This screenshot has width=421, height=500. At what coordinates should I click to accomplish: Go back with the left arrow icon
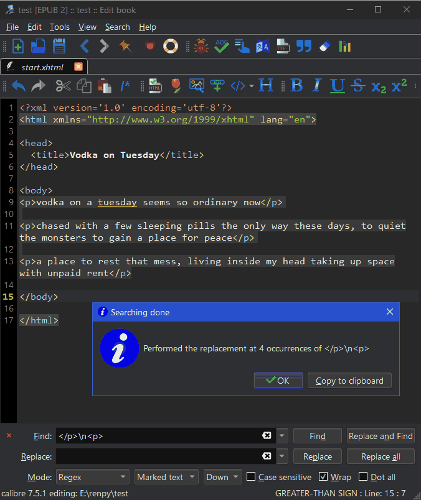click(85, 46)
